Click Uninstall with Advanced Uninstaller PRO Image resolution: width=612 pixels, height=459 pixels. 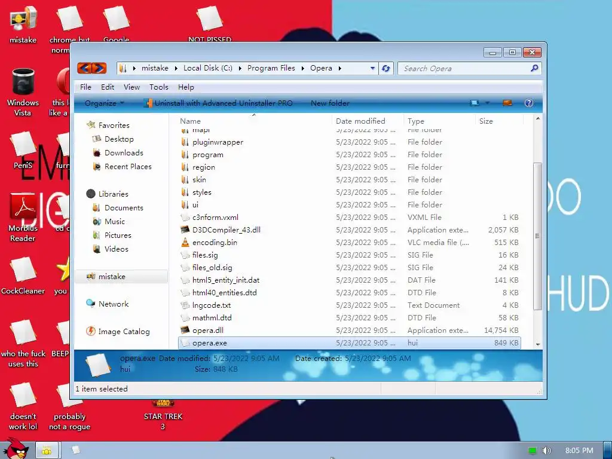coord(218,103)
